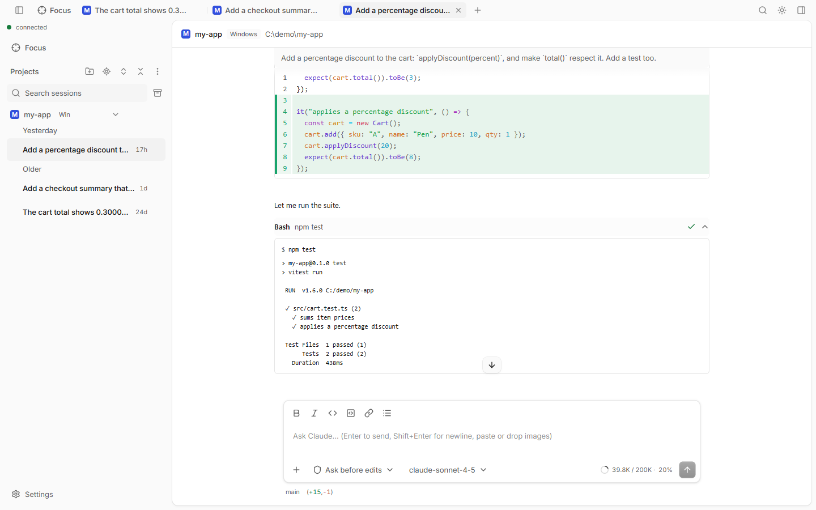Collapse the Bash npm test output
816x510 pixels.
705,227
